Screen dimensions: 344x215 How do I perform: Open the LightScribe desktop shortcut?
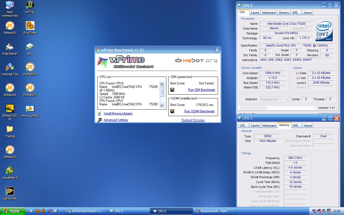tap(10, 193)
